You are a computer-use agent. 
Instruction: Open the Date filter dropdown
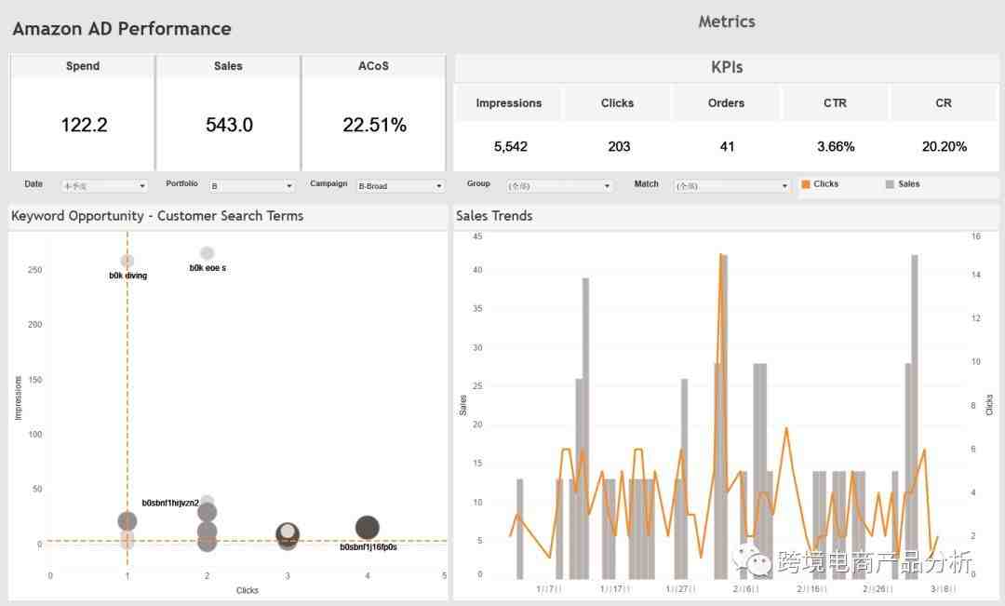click(x=104, y=186)
